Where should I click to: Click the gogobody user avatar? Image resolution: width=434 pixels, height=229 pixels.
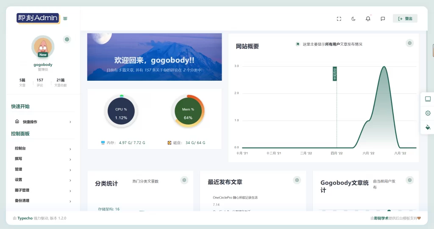[43, 46]
